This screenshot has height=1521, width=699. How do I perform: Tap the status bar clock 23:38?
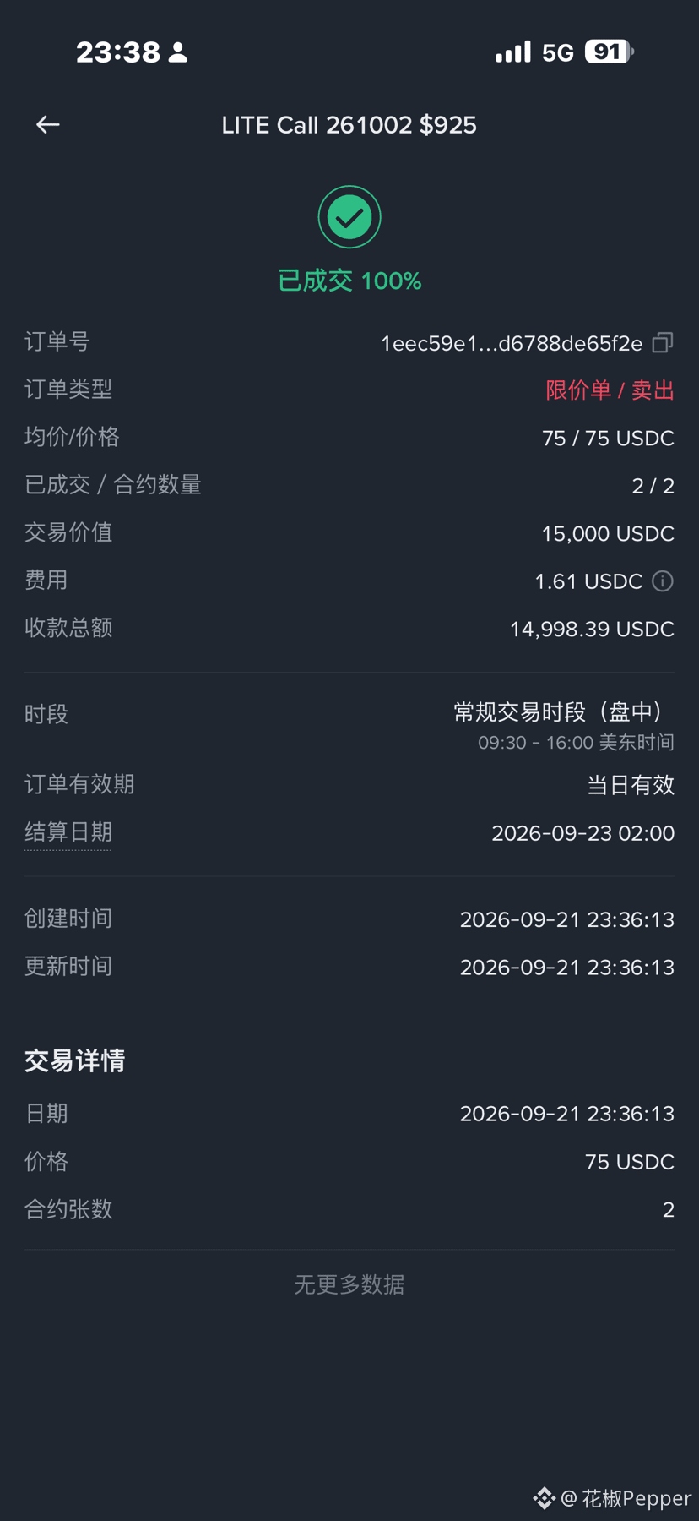point(118,52)
